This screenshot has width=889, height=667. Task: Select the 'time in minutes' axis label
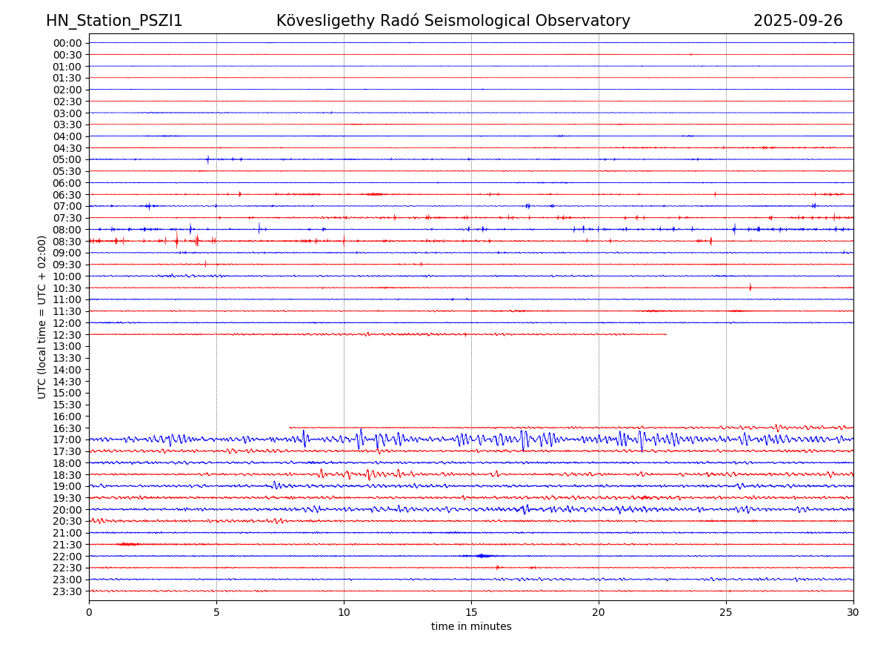pyautogui.click(x=471, y=627)
